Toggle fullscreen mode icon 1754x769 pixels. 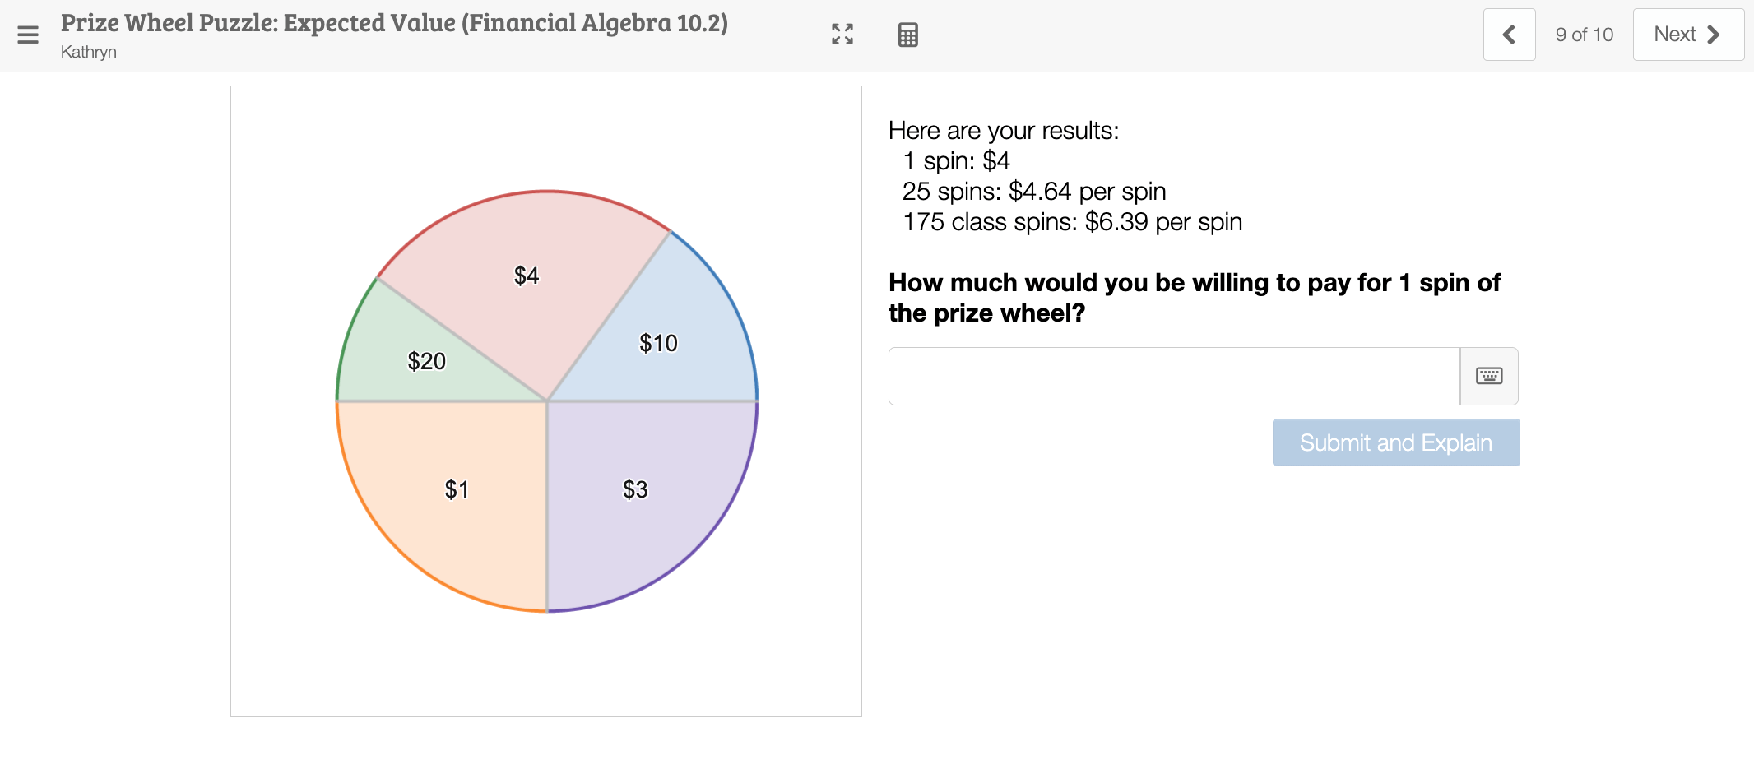pyautogui.click(x=842, y=34)
